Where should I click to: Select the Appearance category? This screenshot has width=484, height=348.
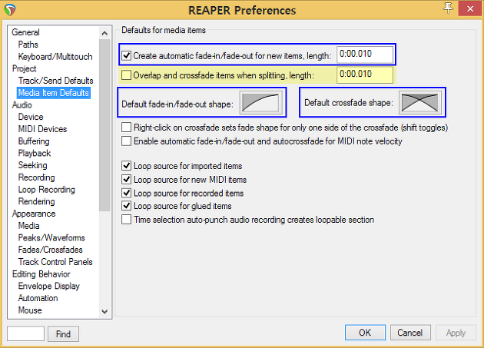tap(34, 214)
